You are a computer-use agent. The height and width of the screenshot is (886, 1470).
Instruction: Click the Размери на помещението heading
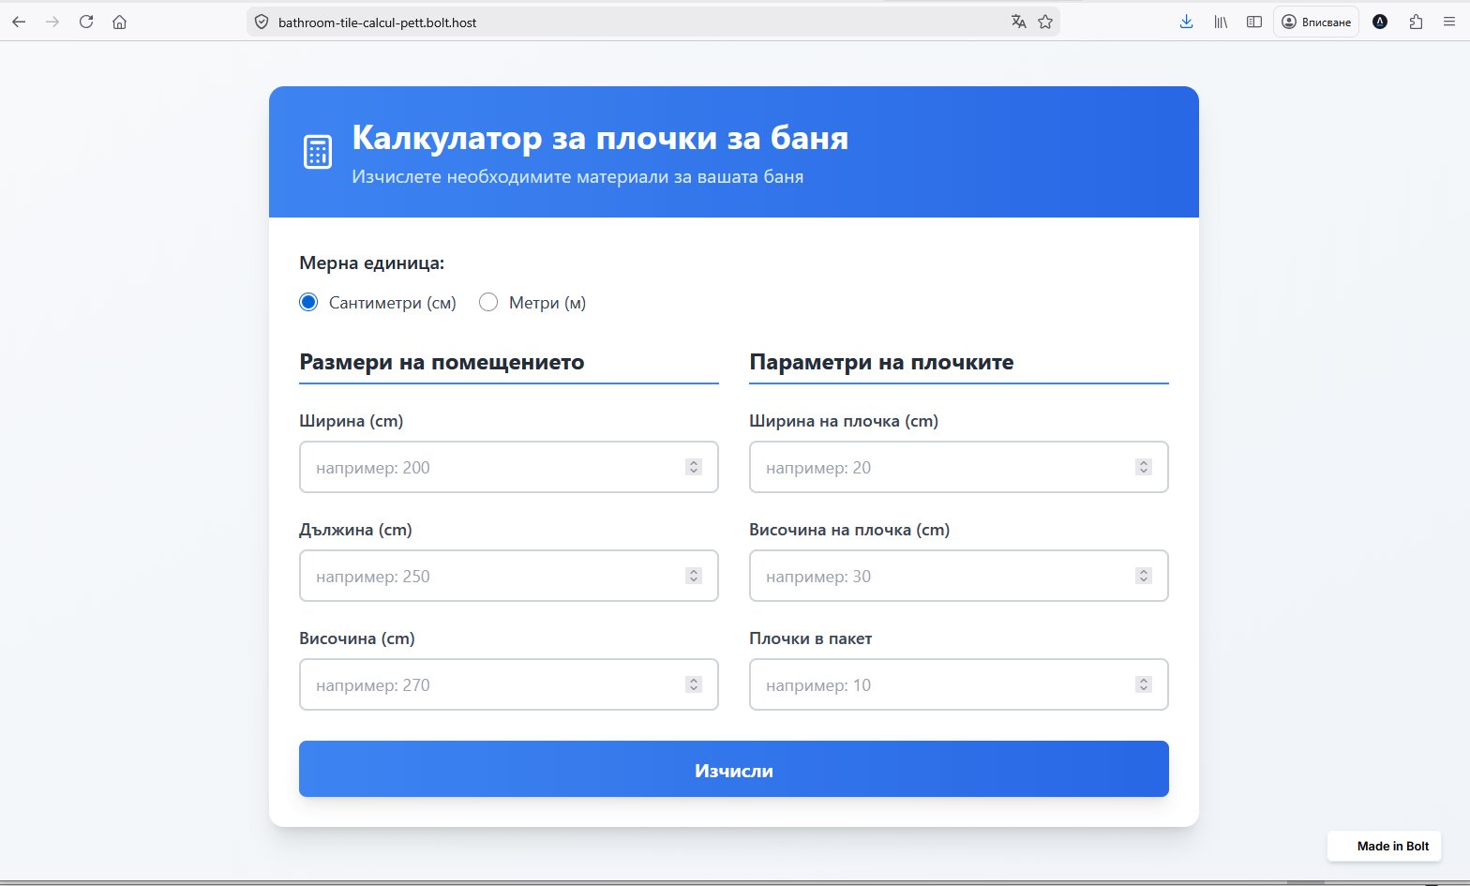(442, 362)
